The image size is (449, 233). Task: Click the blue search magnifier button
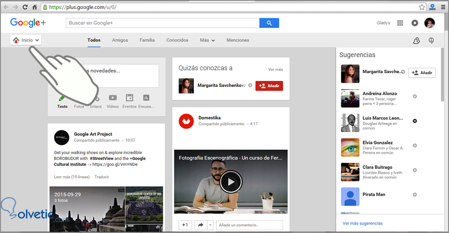[269, 23]
